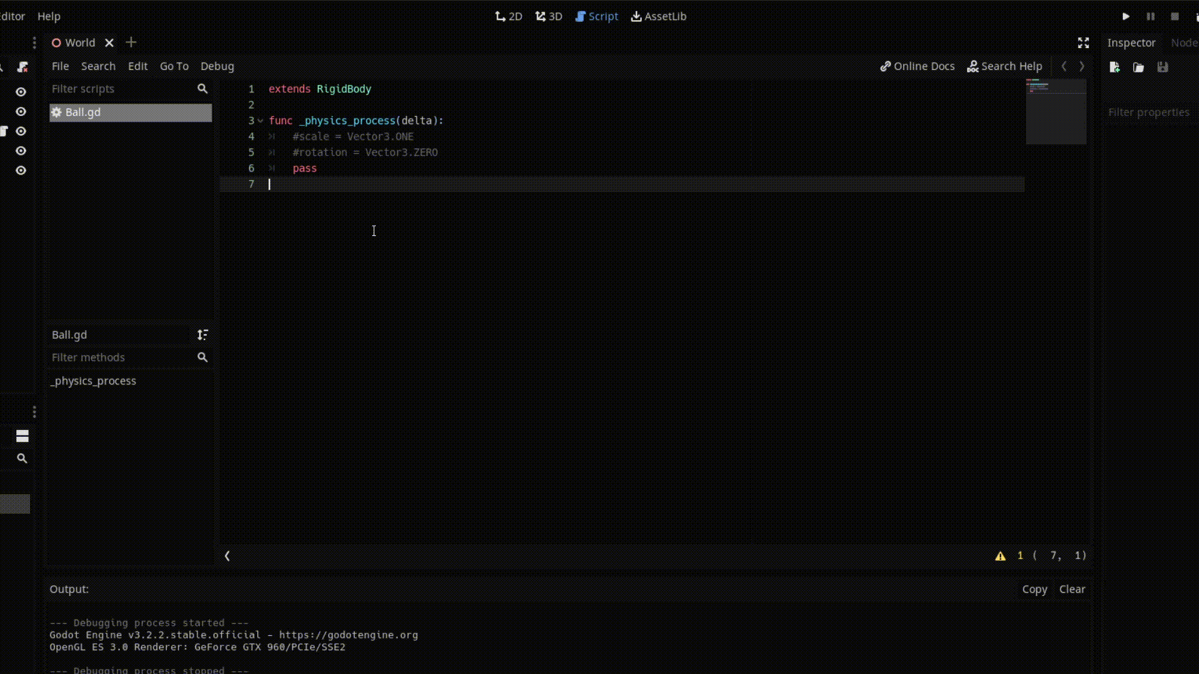
Task: Click the FileSystem search icon
Action: click(x=22, y=459)
